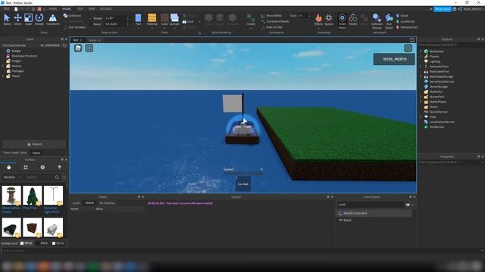Click the Run Script icon
Image resolution: width=485 pixels, height=272 pixels.
click(389, 21)
